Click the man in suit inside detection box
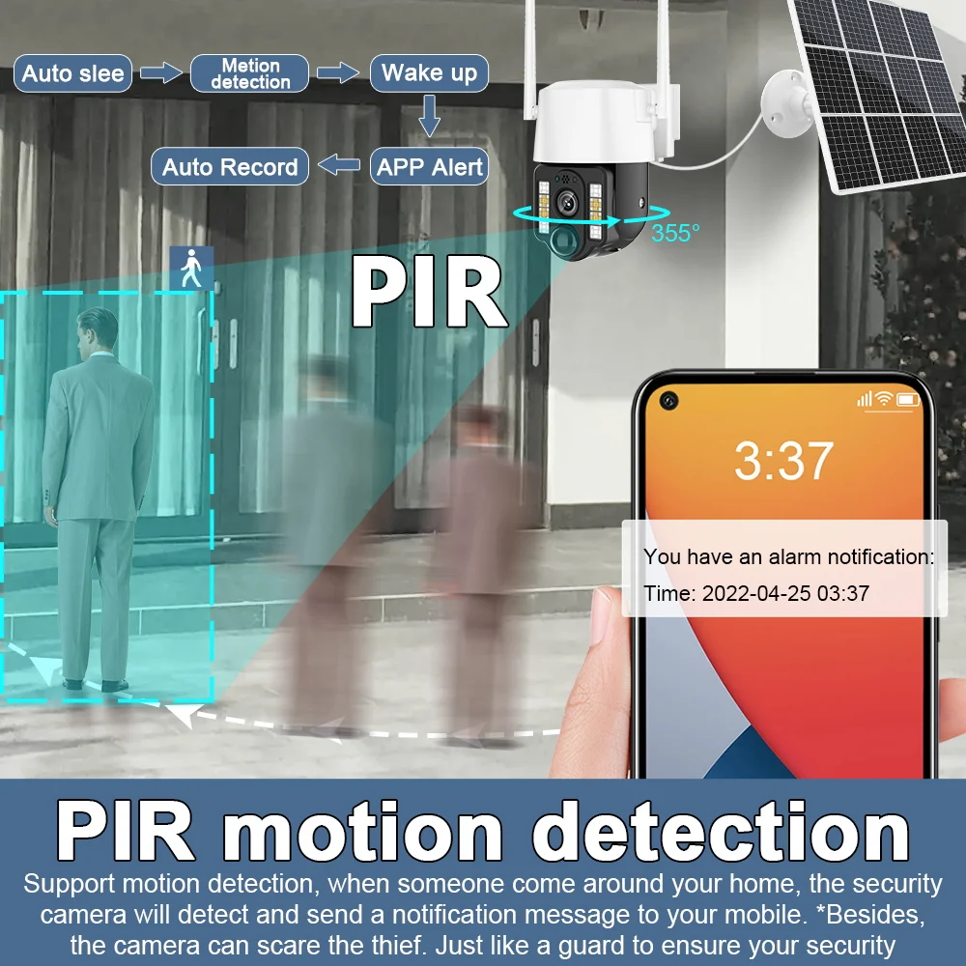This screenshot has width=966, height=966. tap(99, 499)
